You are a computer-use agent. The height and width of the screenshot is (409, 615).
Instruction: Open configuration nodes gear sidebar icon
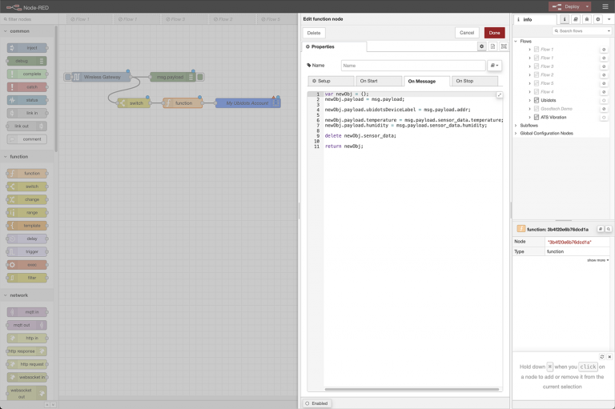[x=597, y=19]
